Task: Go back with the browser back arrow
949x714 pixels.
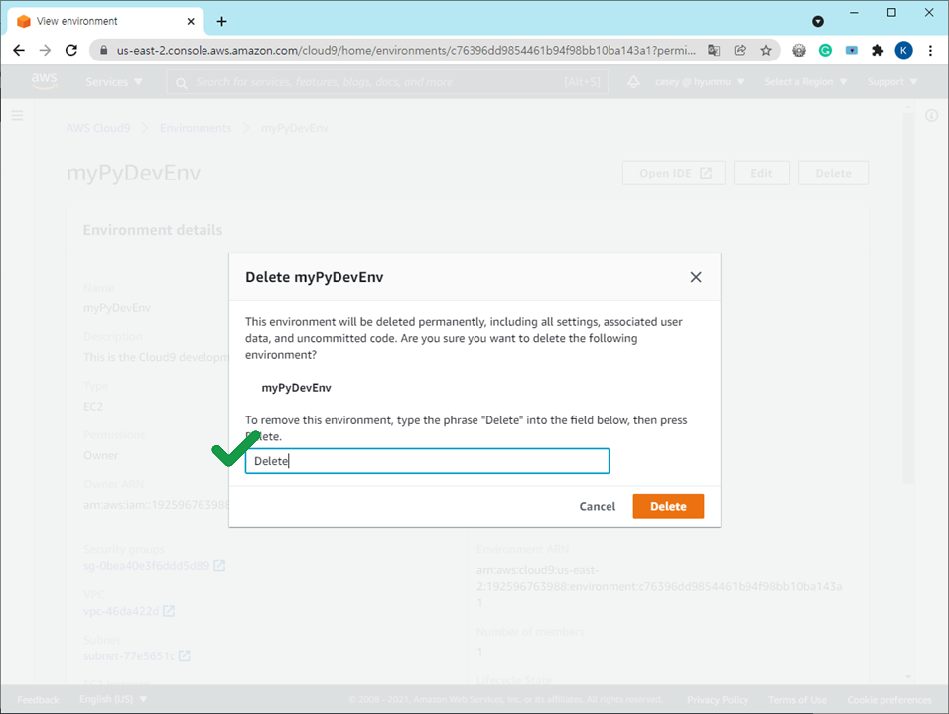Action: [x=19, y=51]
